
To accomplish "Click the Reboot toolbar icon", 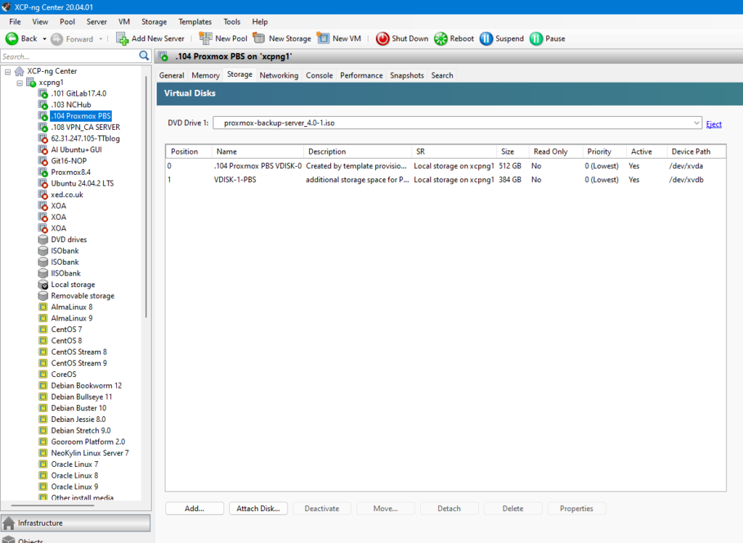I will [x=441, y=38].
